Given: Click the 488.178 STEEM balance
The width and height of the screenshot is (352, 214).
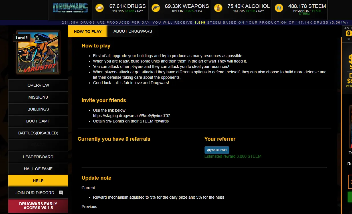Looking at the screenshot, I should [307, 6].
